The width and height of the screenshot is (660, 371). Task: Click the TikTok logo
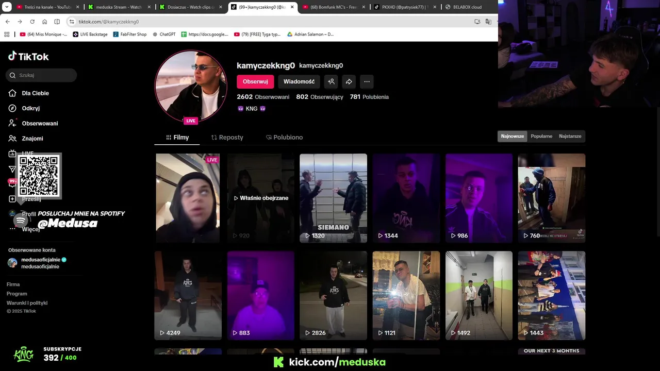[x=28, y=56]
